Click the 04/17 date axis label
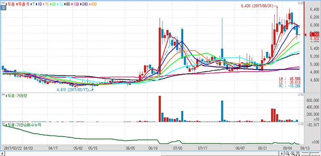 pyautogui.click(x=53, y=148)
